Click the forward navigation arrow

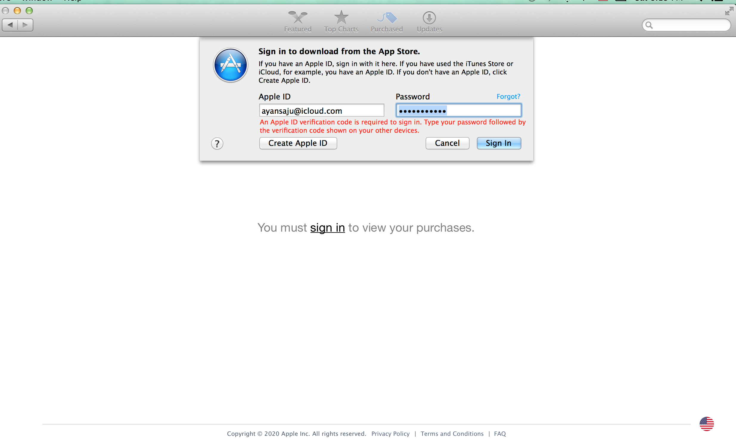pos(25,25)
